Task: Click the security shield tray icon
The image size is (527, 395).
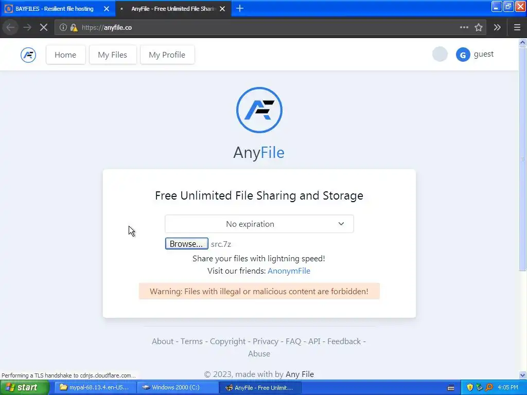Action: (470, 388)
